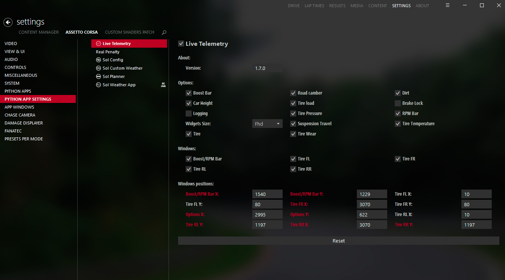Uncheck the Tire Pressure option
The height and width of the screenshot is (280, 505).
[x=293, y=114]
